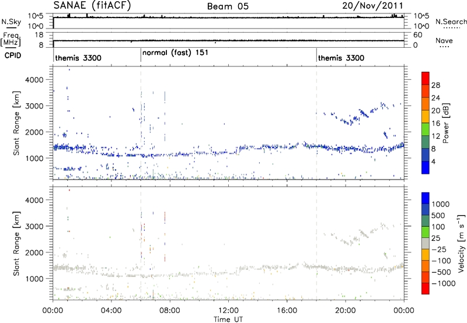Click the Slant Range label of power panel
467x323 pixels.
[16, 123]
